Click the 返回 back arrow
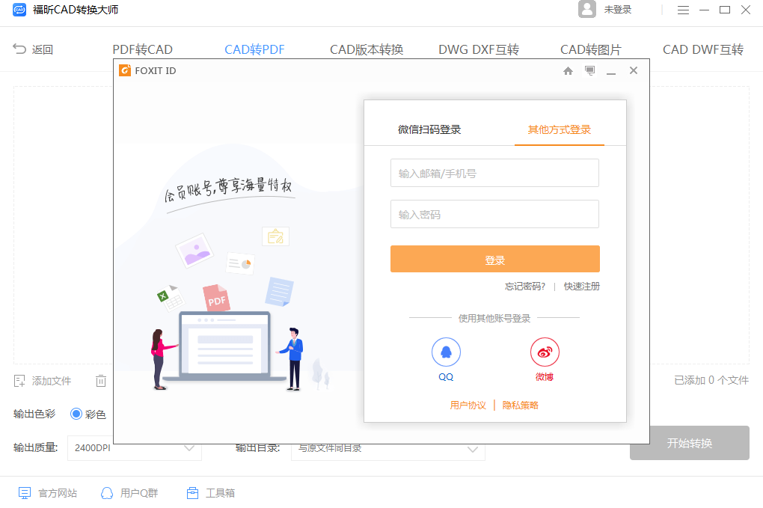This screenshot has width=763, height=508. (19, 49)
